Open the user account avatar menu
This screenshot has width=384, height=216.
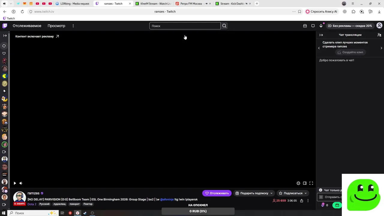click(x=379, y=26)
